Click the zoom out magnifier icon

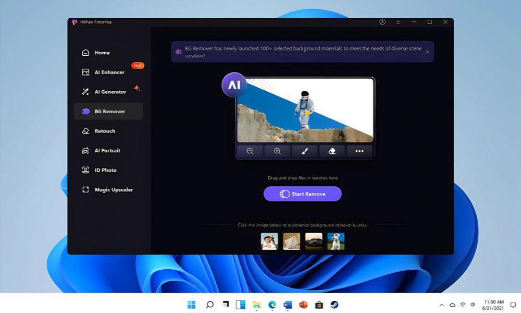(250, 151)
